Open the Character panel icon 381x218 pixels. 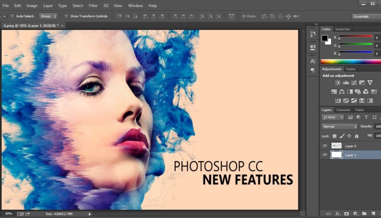point(313,61)
